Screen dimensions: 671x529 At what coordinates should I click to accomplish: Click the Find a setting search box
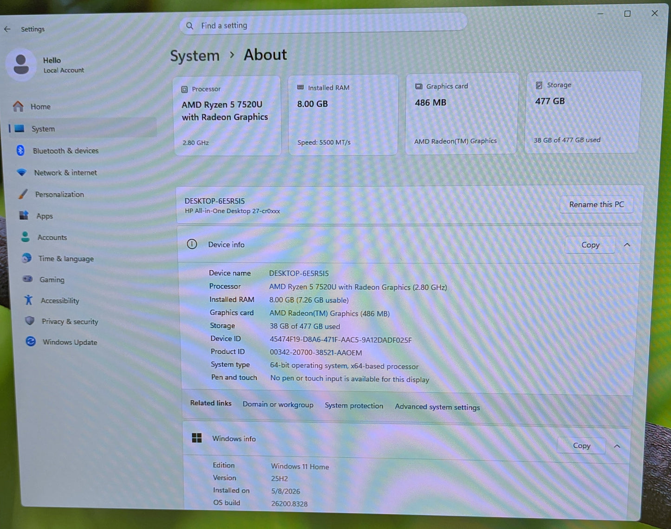[323, 24]
